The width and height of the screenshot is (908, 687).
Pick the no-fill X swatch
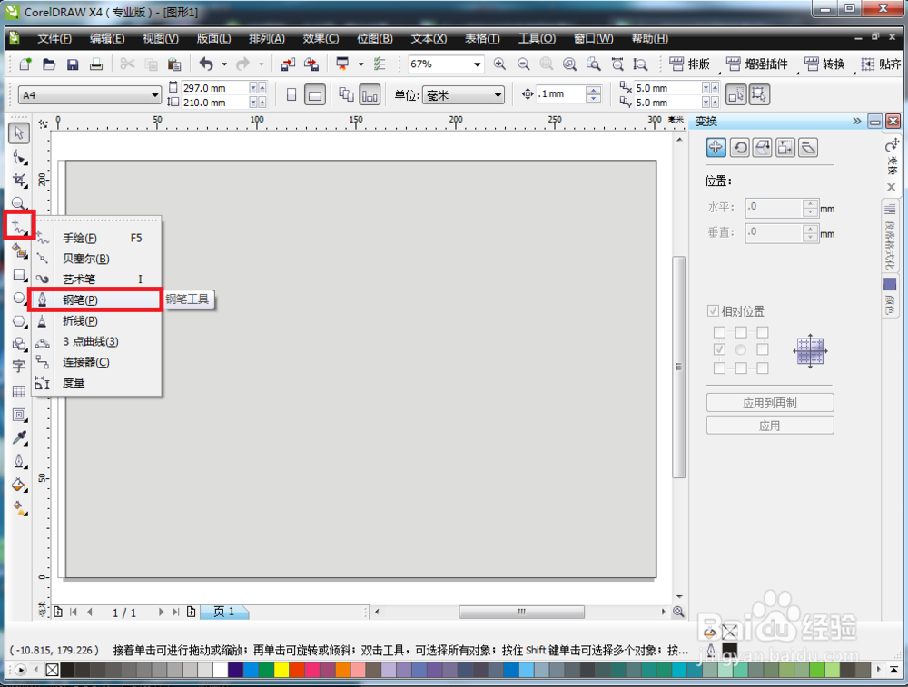coord(52,671)
